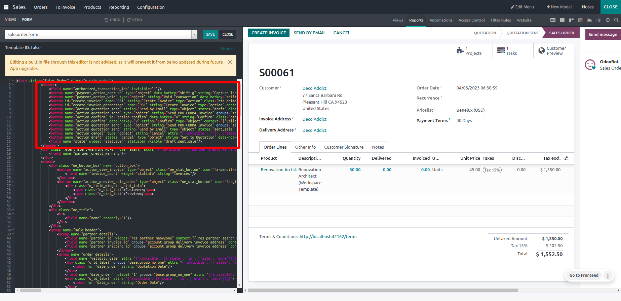621x301 pixels.
Task: Click the Format link in code editor
Action: tap(227, 49)
